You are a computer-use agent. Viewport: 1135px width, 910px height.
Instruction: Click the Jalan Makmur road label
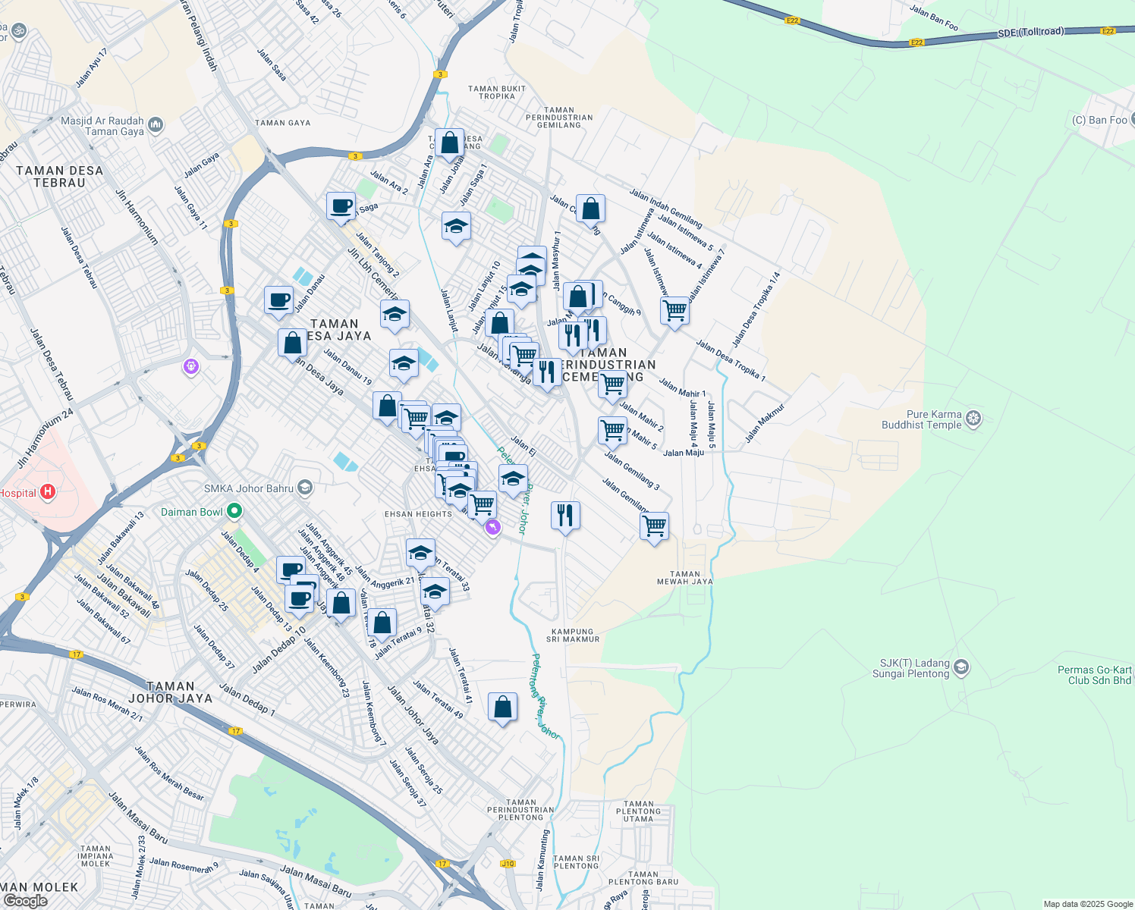click(x=764, y=423)
